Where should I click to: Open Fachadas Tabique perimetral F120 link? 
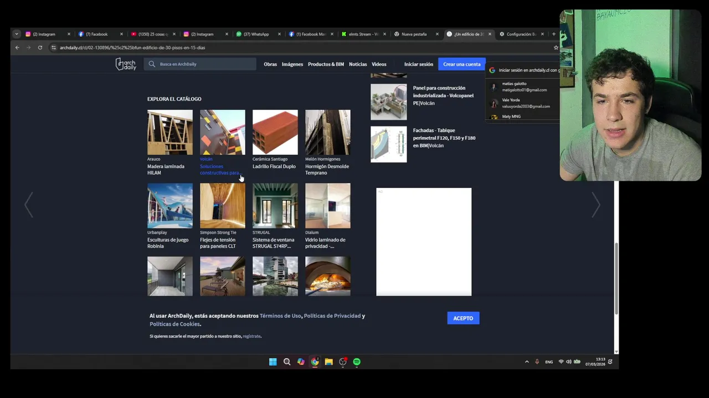click(x=444, y=138)
